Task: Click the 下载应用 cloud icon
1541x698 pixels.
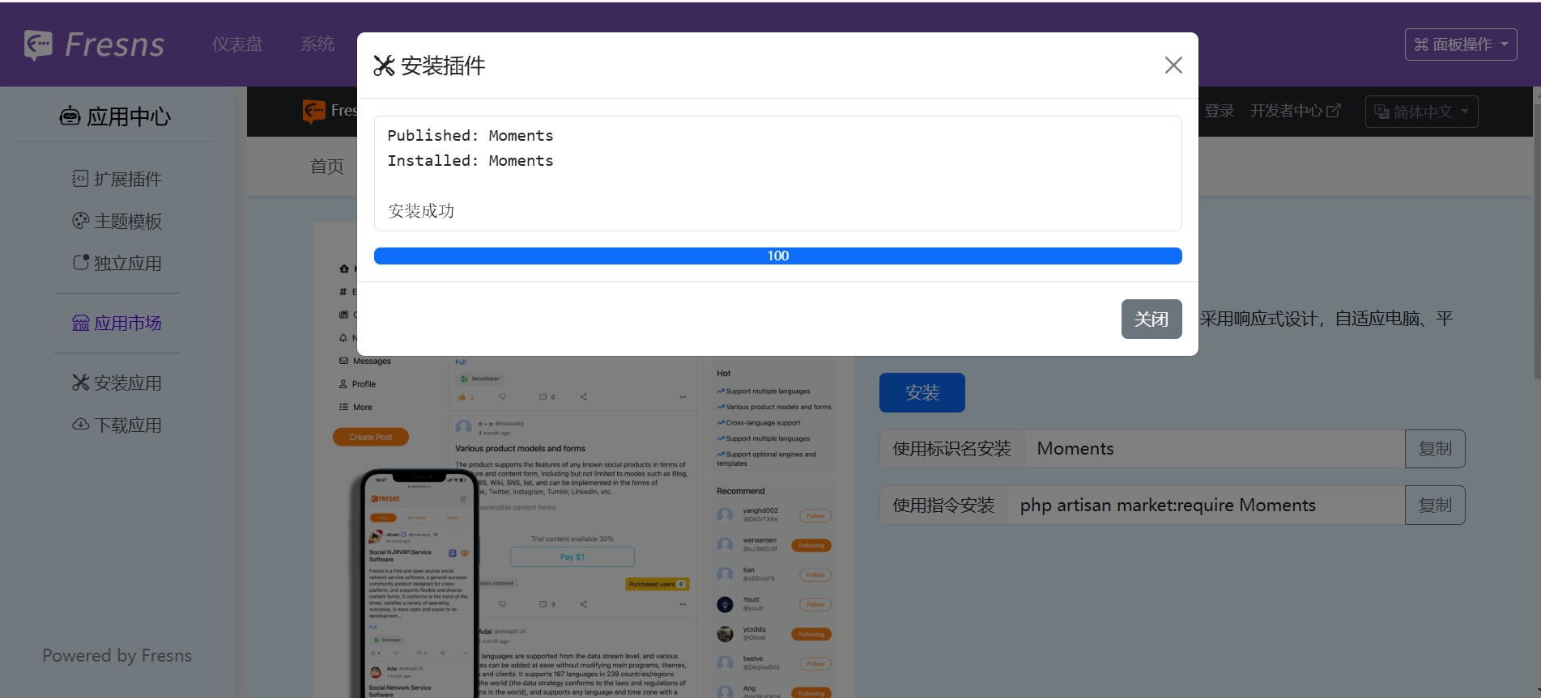Action: 80,424
